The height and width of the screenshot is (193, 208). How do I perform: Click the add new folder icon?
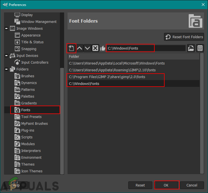71,48
